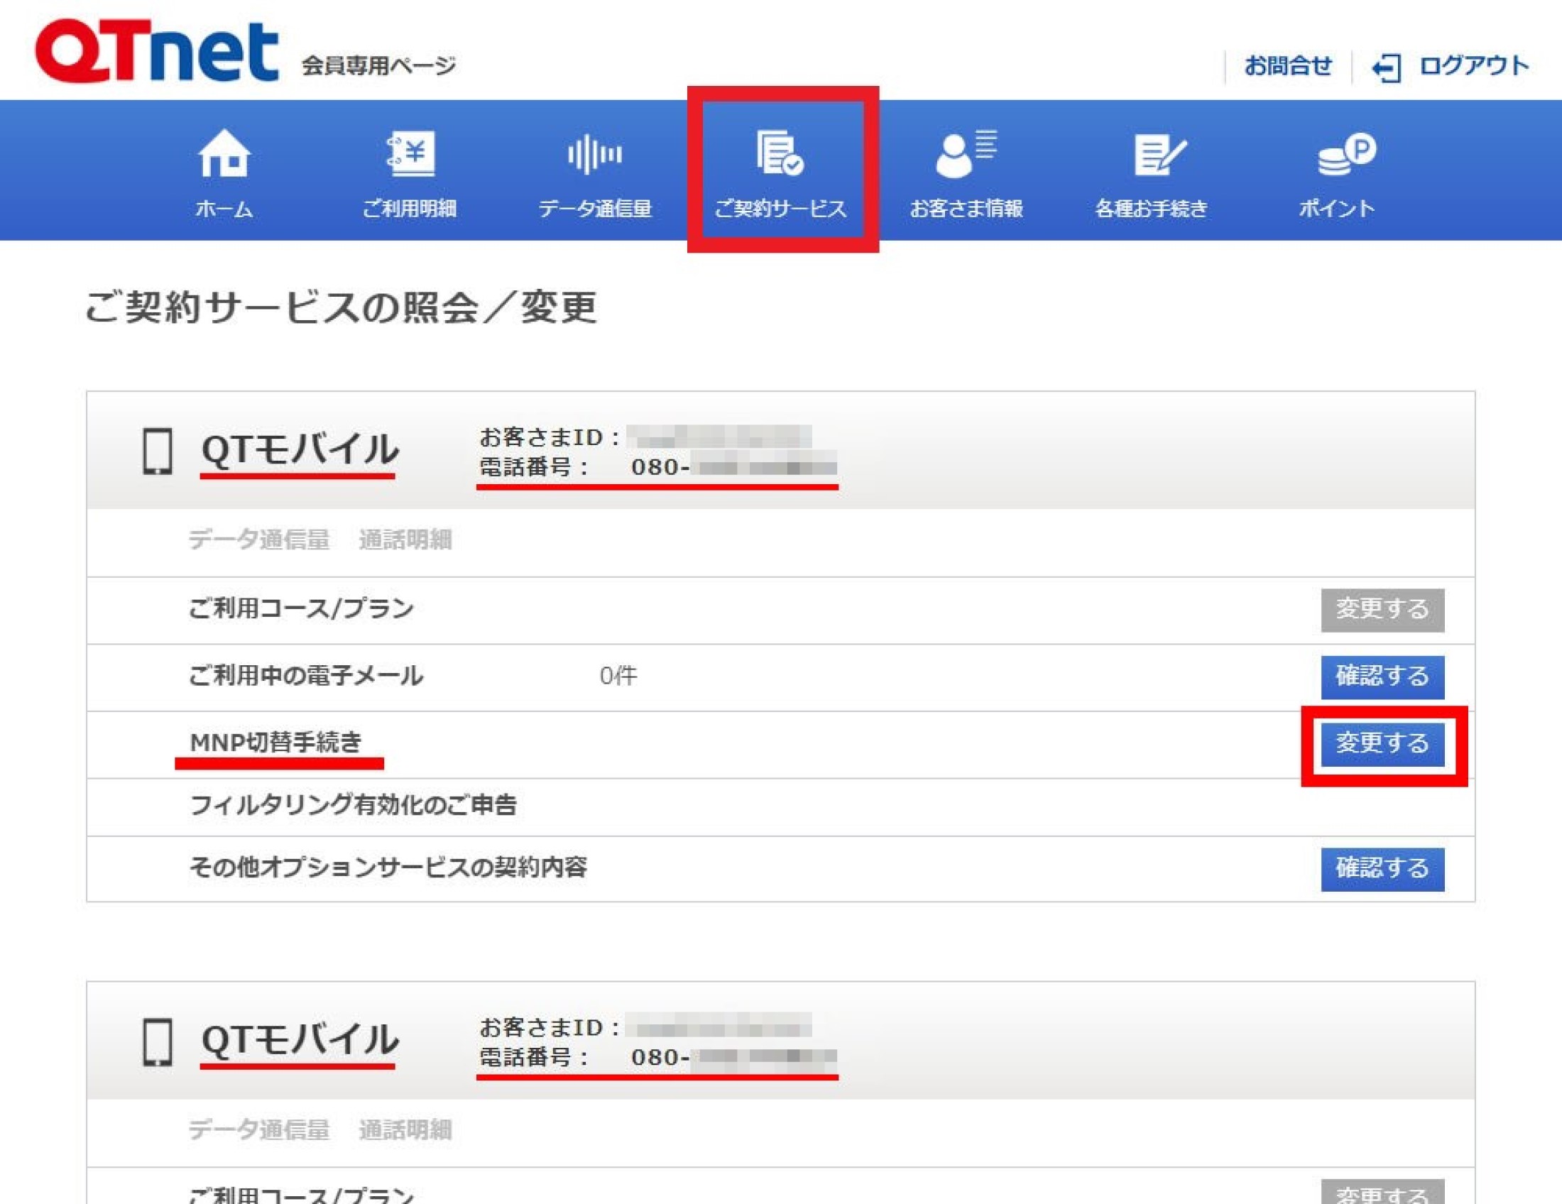This screenshot has height=1204, width=1562.
Task: Open データ通信量 link in first QTモバイル card
Action: click(x=259, y=540)
